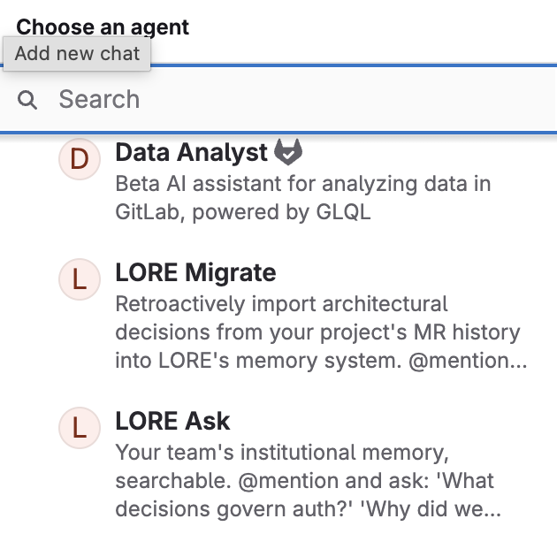The height and width of the screenshot is (534, 557).
Task: Click the 'Choose an agent' heading
Action: point(103,27)
